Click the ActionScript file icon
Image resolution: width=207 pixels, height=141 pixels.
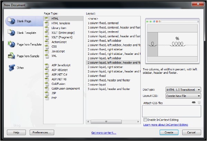coord(47,42)
